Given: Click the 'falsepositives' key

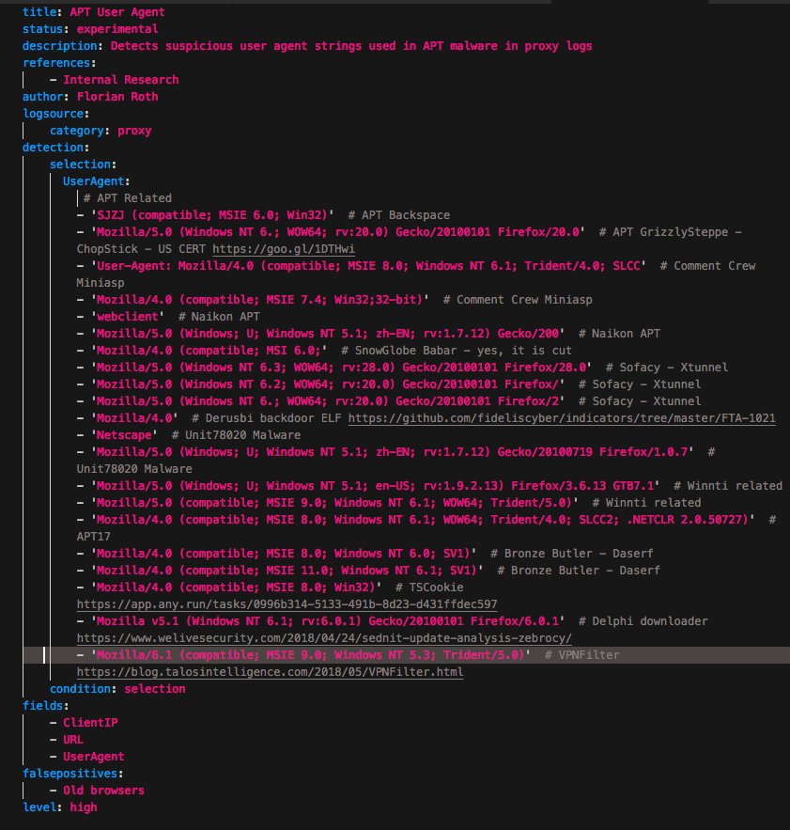Looking at the screenshot, I should (x=70, y=774).
